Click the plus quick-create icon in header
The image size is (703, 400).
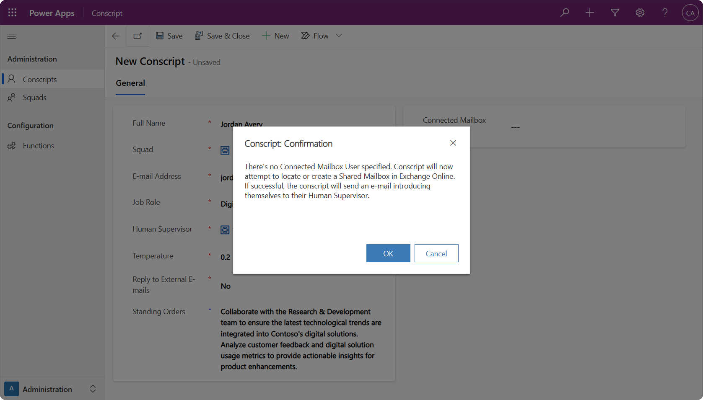[590, 13]
